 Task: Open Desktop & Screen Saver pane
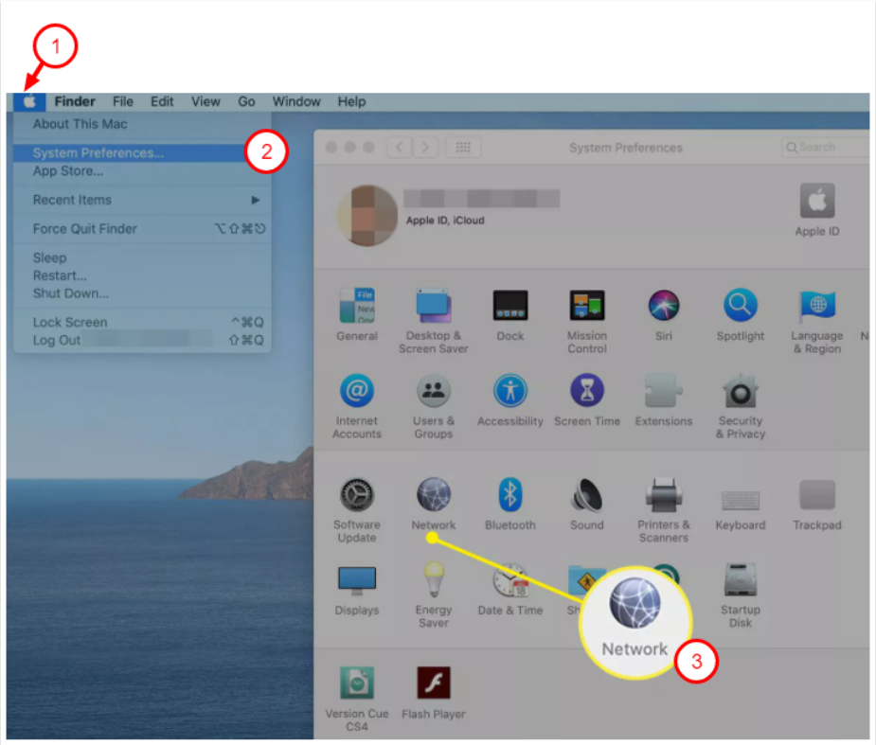[434, 306]
